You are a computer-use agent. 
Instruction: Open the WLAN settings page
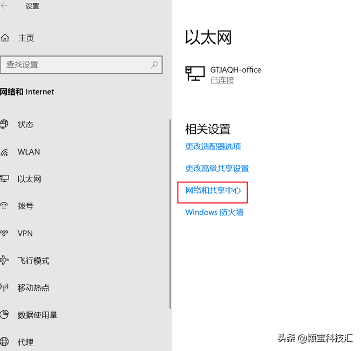(x=29, y=152)
